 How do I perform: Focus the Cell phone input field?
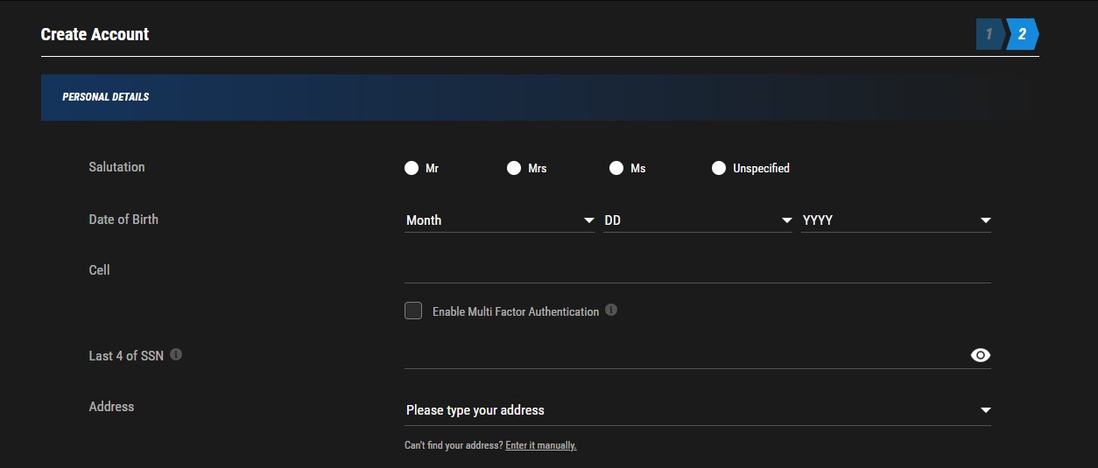[x=698, y=270]
